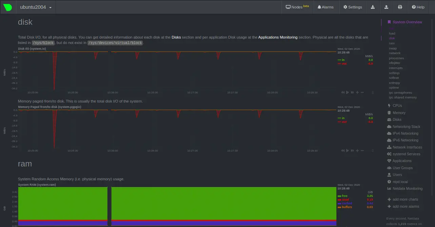435x227 pixels.
Task: Expand the Disks section in sidebar
Action: [x=397, y=119]
